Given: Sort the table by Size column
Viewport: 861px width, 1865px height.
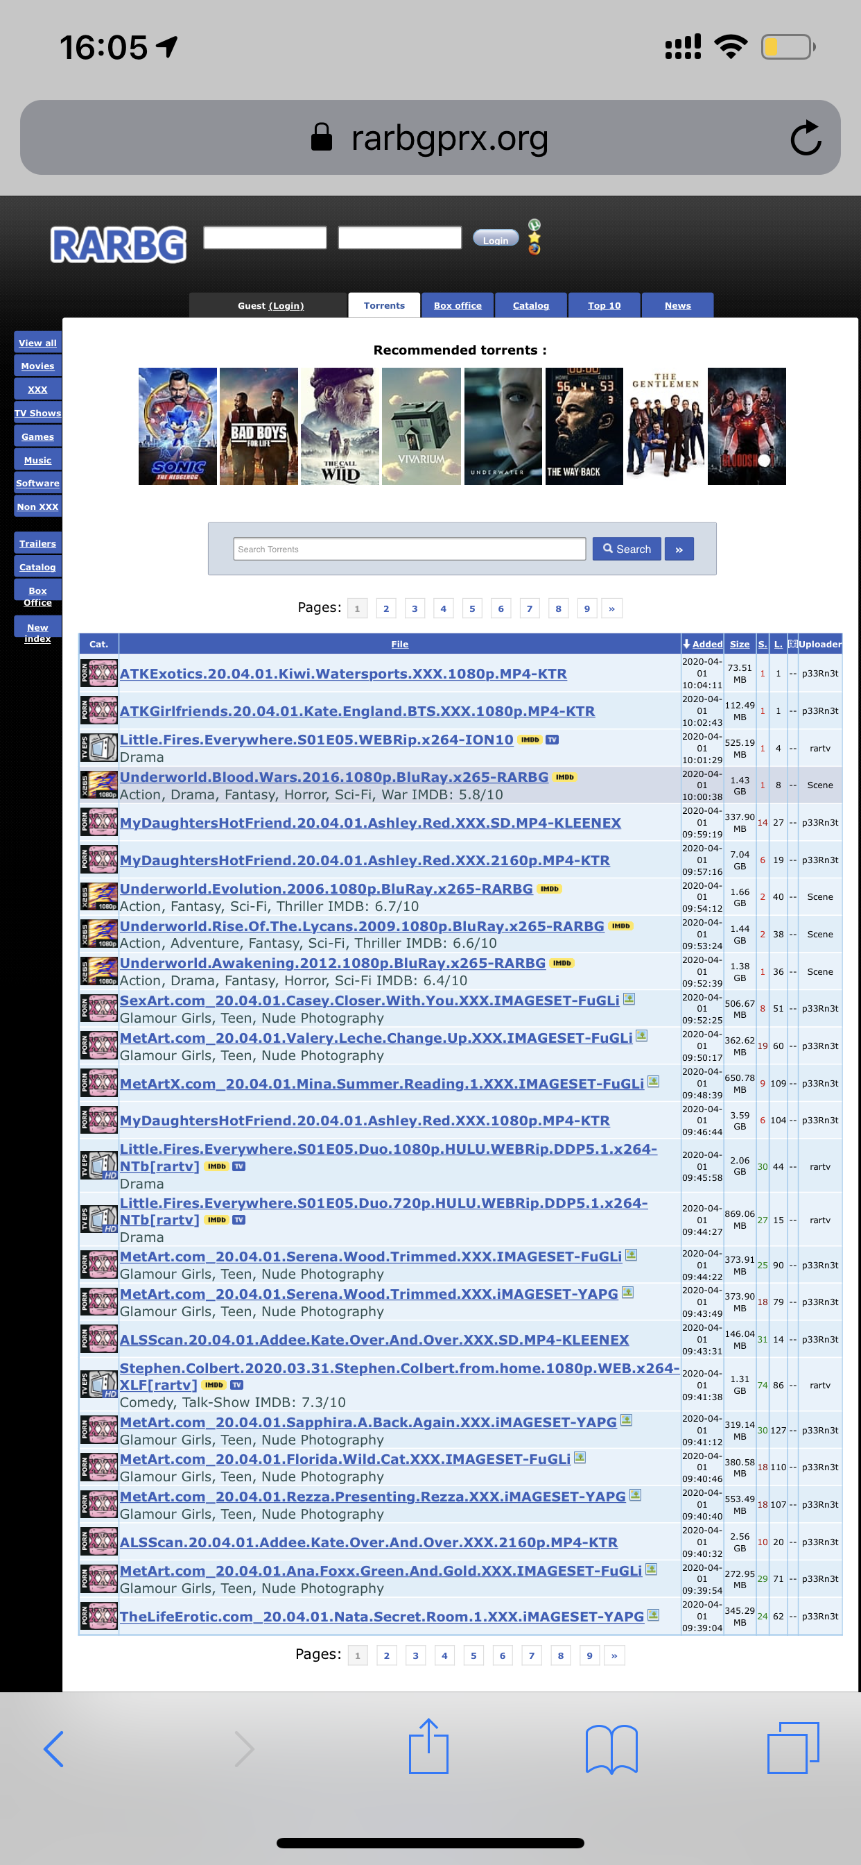Looking at the screenshot, I should click(x=740, y=644).
